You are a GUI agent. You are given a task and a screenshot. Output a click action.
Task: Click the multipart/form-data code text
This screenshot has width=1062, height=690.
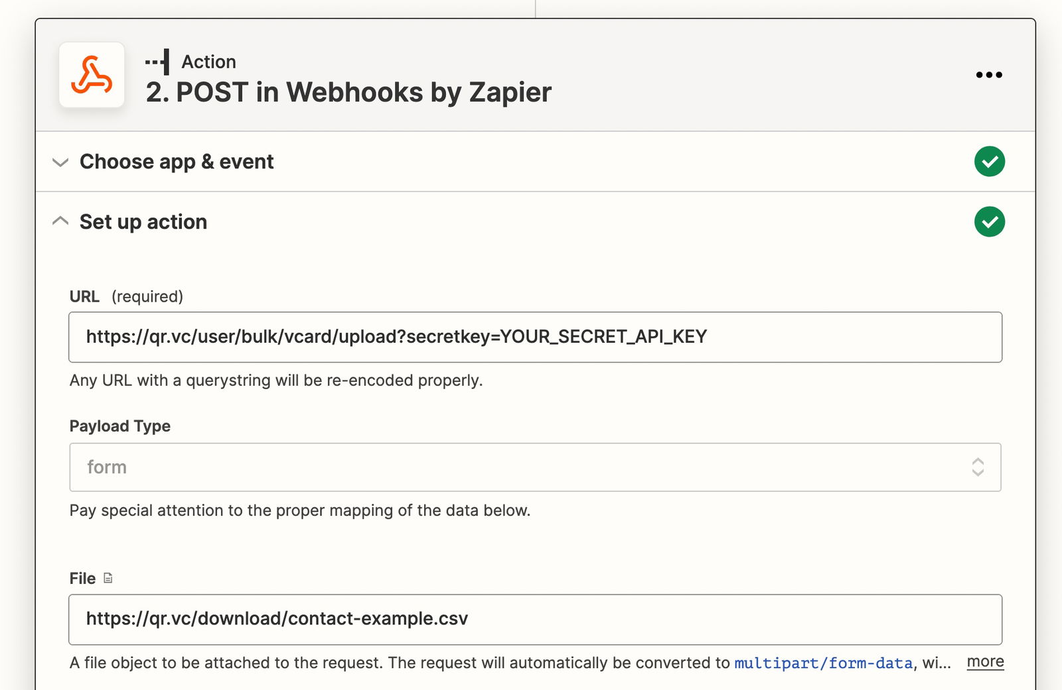point(823,663)
